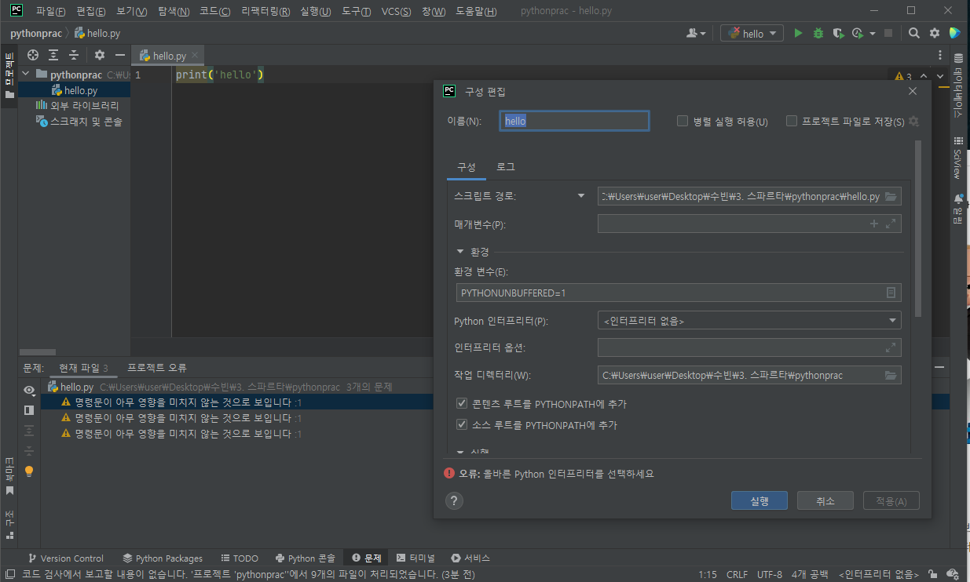
Task: Open the CRLF line separator selector
Action: coord(737,574)
